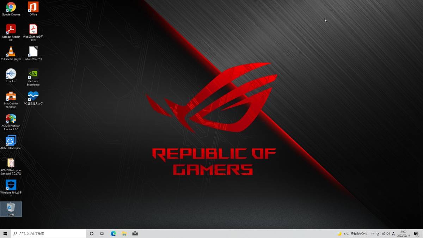This screenshot has height=238, width=423.
Task: Select PC正常性チェック desktop icon
Action: pyautogui.click(x=33, y=98)
